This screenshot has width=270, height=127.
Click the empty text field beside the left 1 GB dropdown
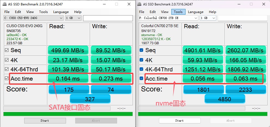point(108,18)
